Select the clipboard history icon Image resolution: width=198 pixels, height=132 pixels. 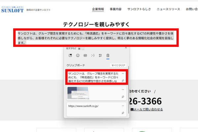(108, 55)
